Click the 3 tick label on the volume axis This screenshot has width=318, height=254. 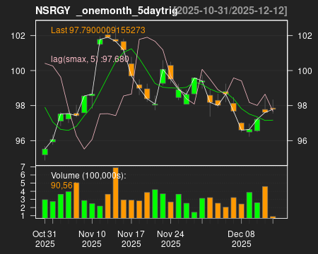[x=23, y=200]
